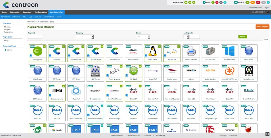
Task: Toggle installed checkmark on Bluecoat generic pack
Action: 64,86
